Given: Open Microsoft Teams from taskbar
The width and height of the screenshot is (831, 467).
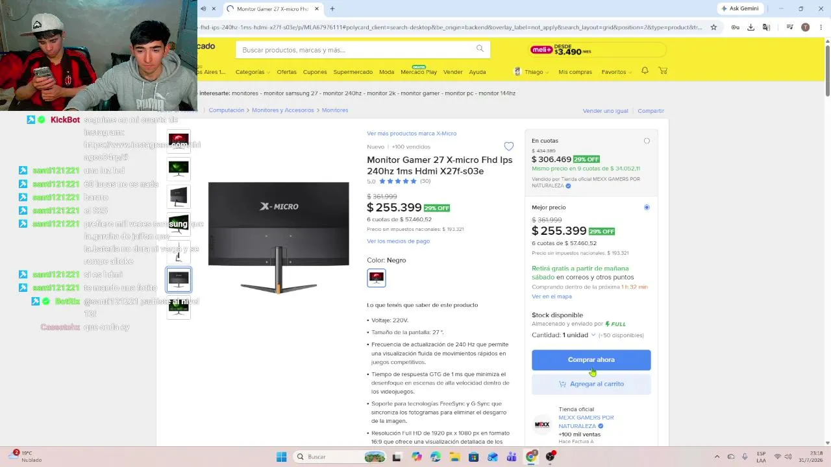Looking at the screenshot, I should (x=512, y=457).
